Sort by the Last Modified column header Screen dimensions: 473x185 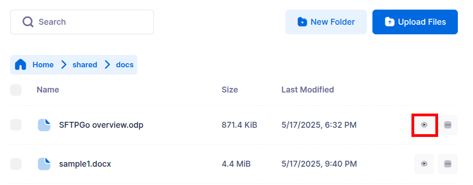click(307, 90)
